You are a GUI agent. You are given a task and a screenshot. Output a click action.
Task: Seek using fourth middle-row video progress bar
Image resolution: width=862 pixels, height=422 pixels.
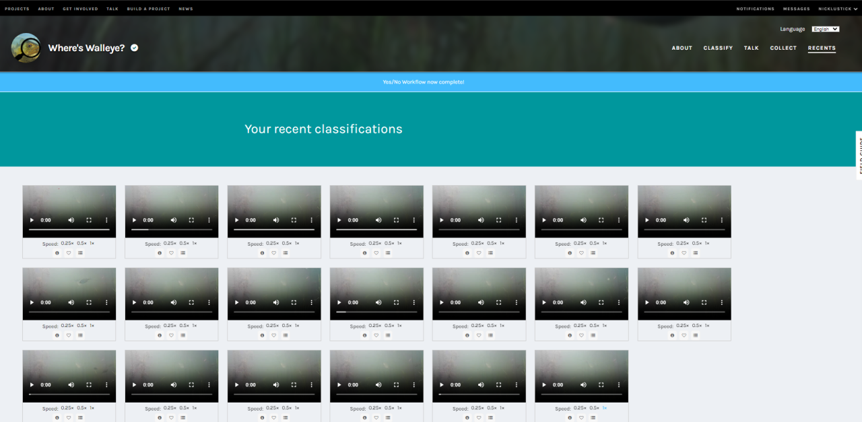376,312
